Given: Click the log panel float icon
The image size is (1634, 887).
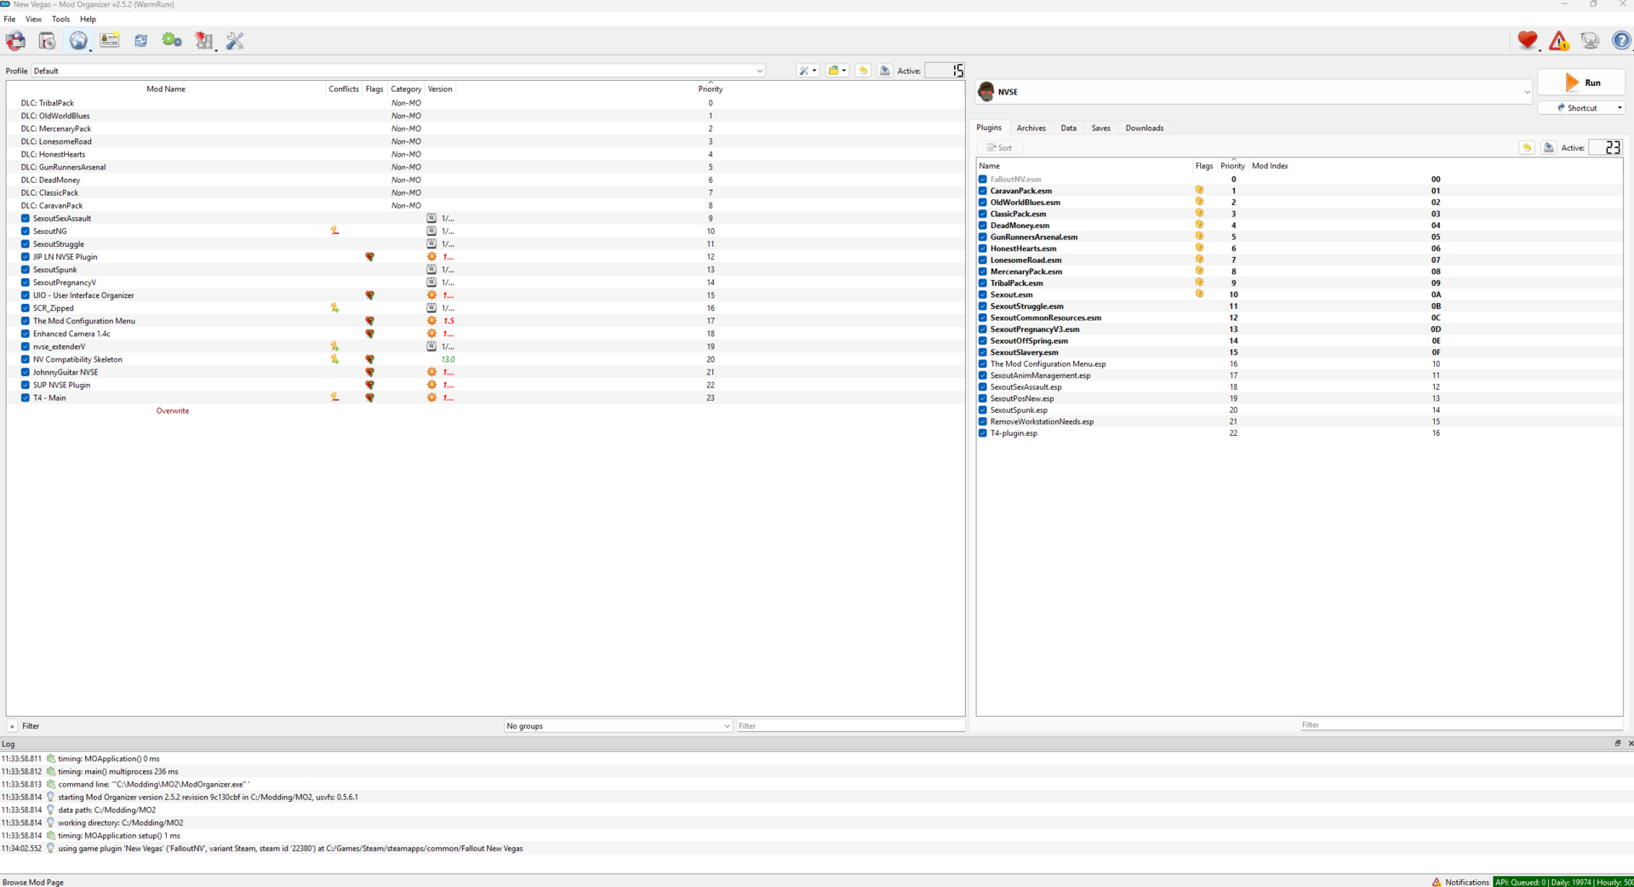Looking at the screenshot, I should coord(1618,743).
